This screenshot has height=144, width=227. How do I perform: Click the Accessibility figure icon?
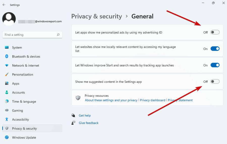tap(7, 119)
